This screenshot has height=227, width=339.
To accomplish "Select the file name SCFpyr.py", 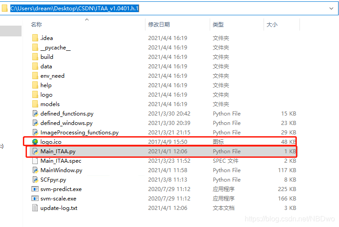I will pos(53,180).
